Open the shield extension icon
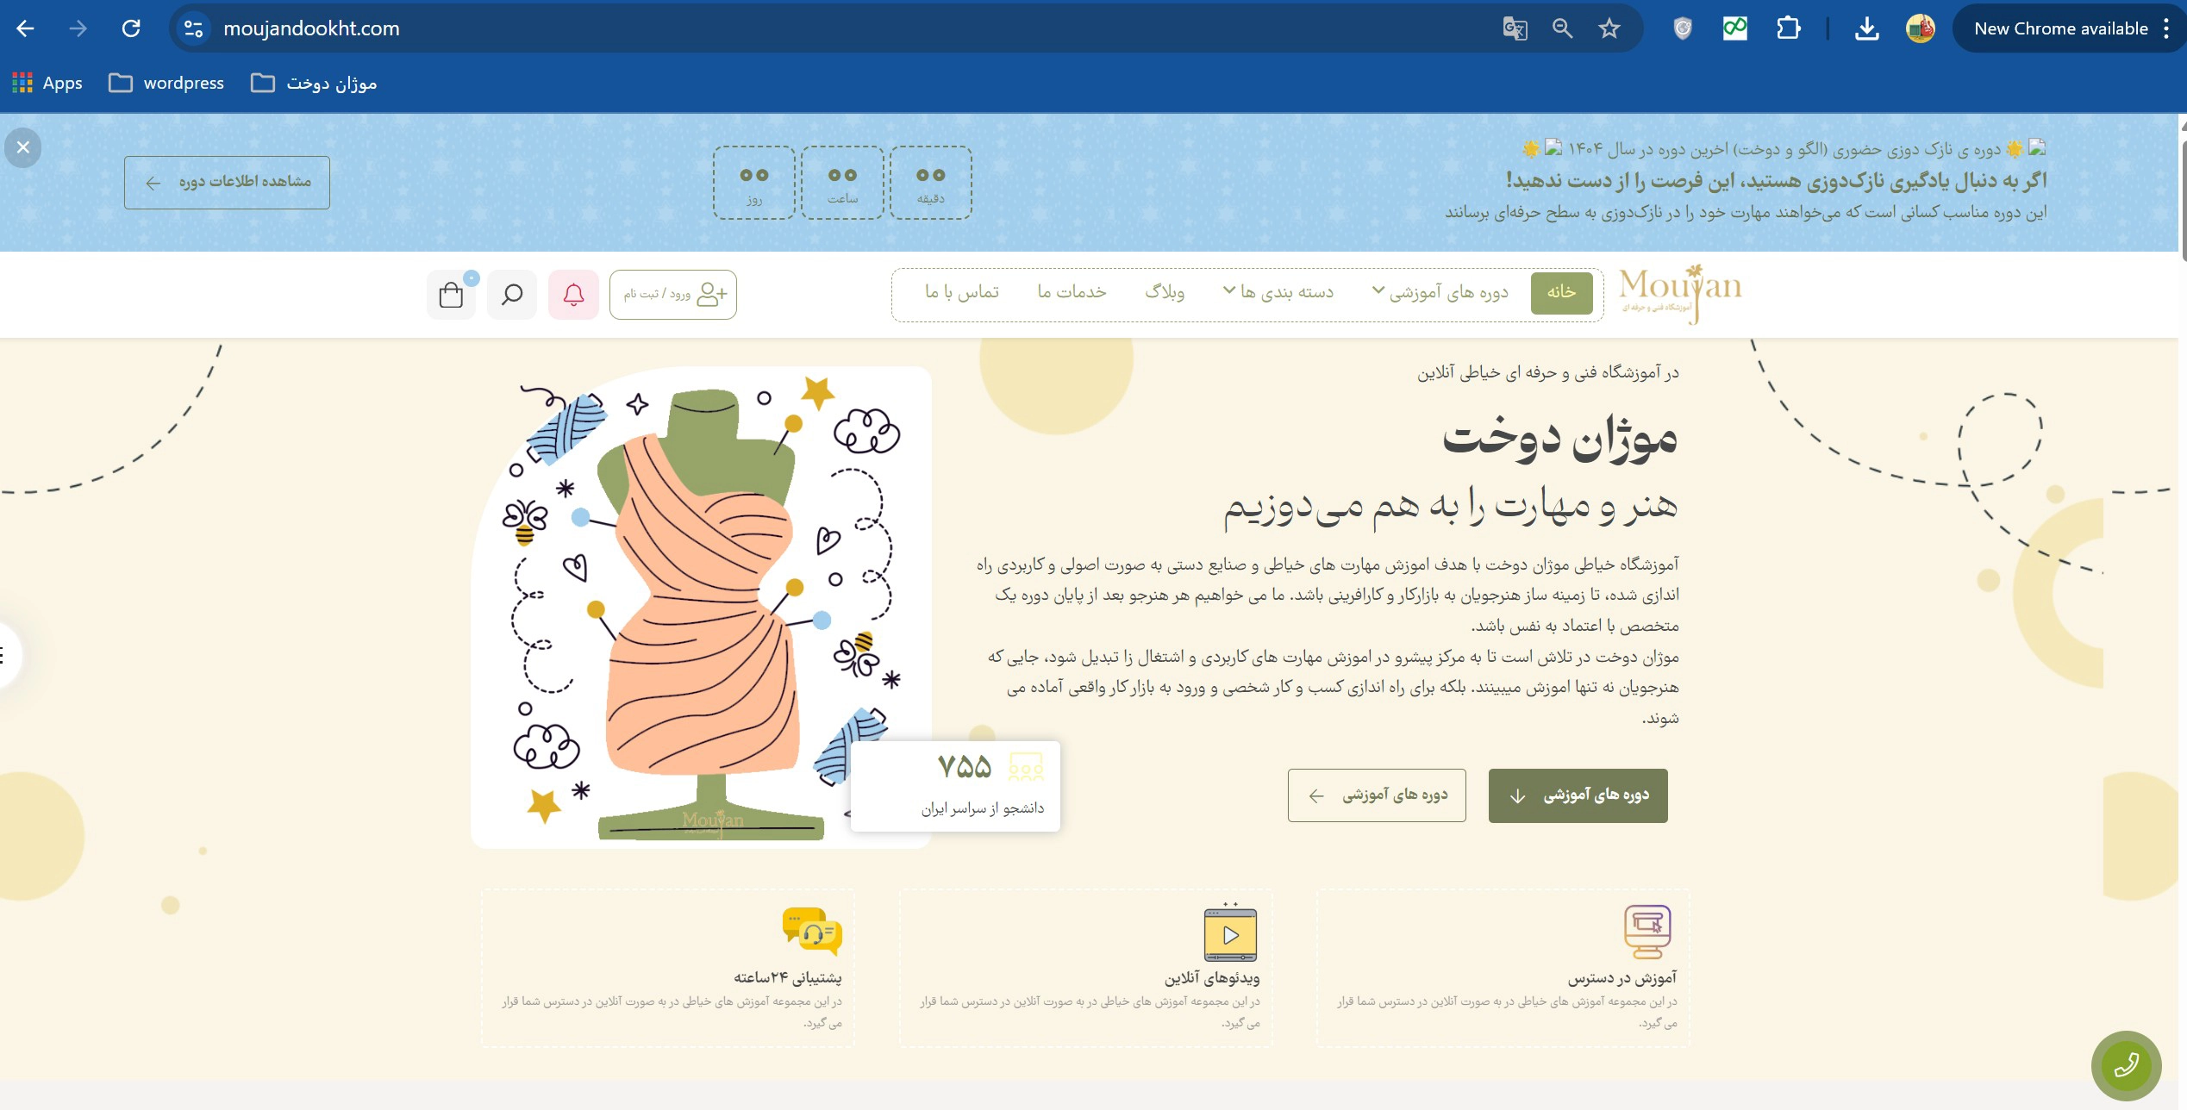The height and width of the screenshot is (1110, 2187). pos(1683,28)
